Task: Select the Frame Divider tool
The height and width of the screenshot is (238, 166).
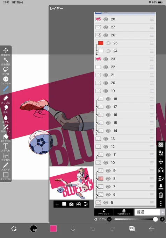Action: tap(6, 157)
